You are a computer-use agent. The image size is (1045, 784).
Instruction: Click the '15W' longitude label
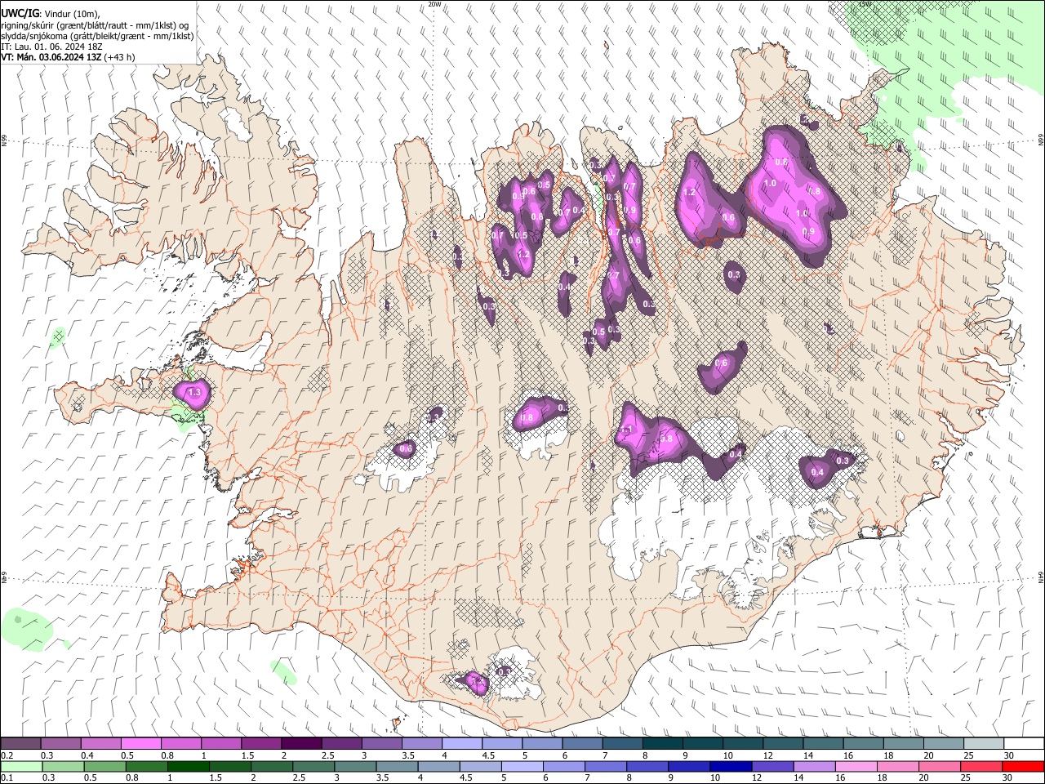click(x=865, y=4)
